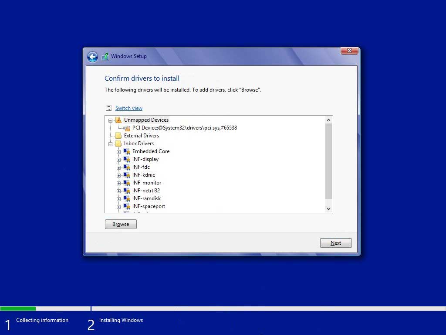Click the Windows Setup title icon
The image size is (446, 335).
pyautogui.click(x=105, y=56)
